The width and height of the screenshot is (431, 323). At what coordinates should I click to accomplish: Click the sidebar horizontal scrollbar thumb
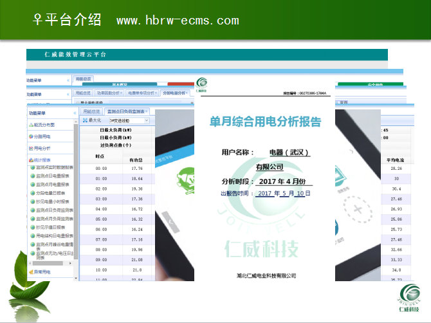[48, 263]
